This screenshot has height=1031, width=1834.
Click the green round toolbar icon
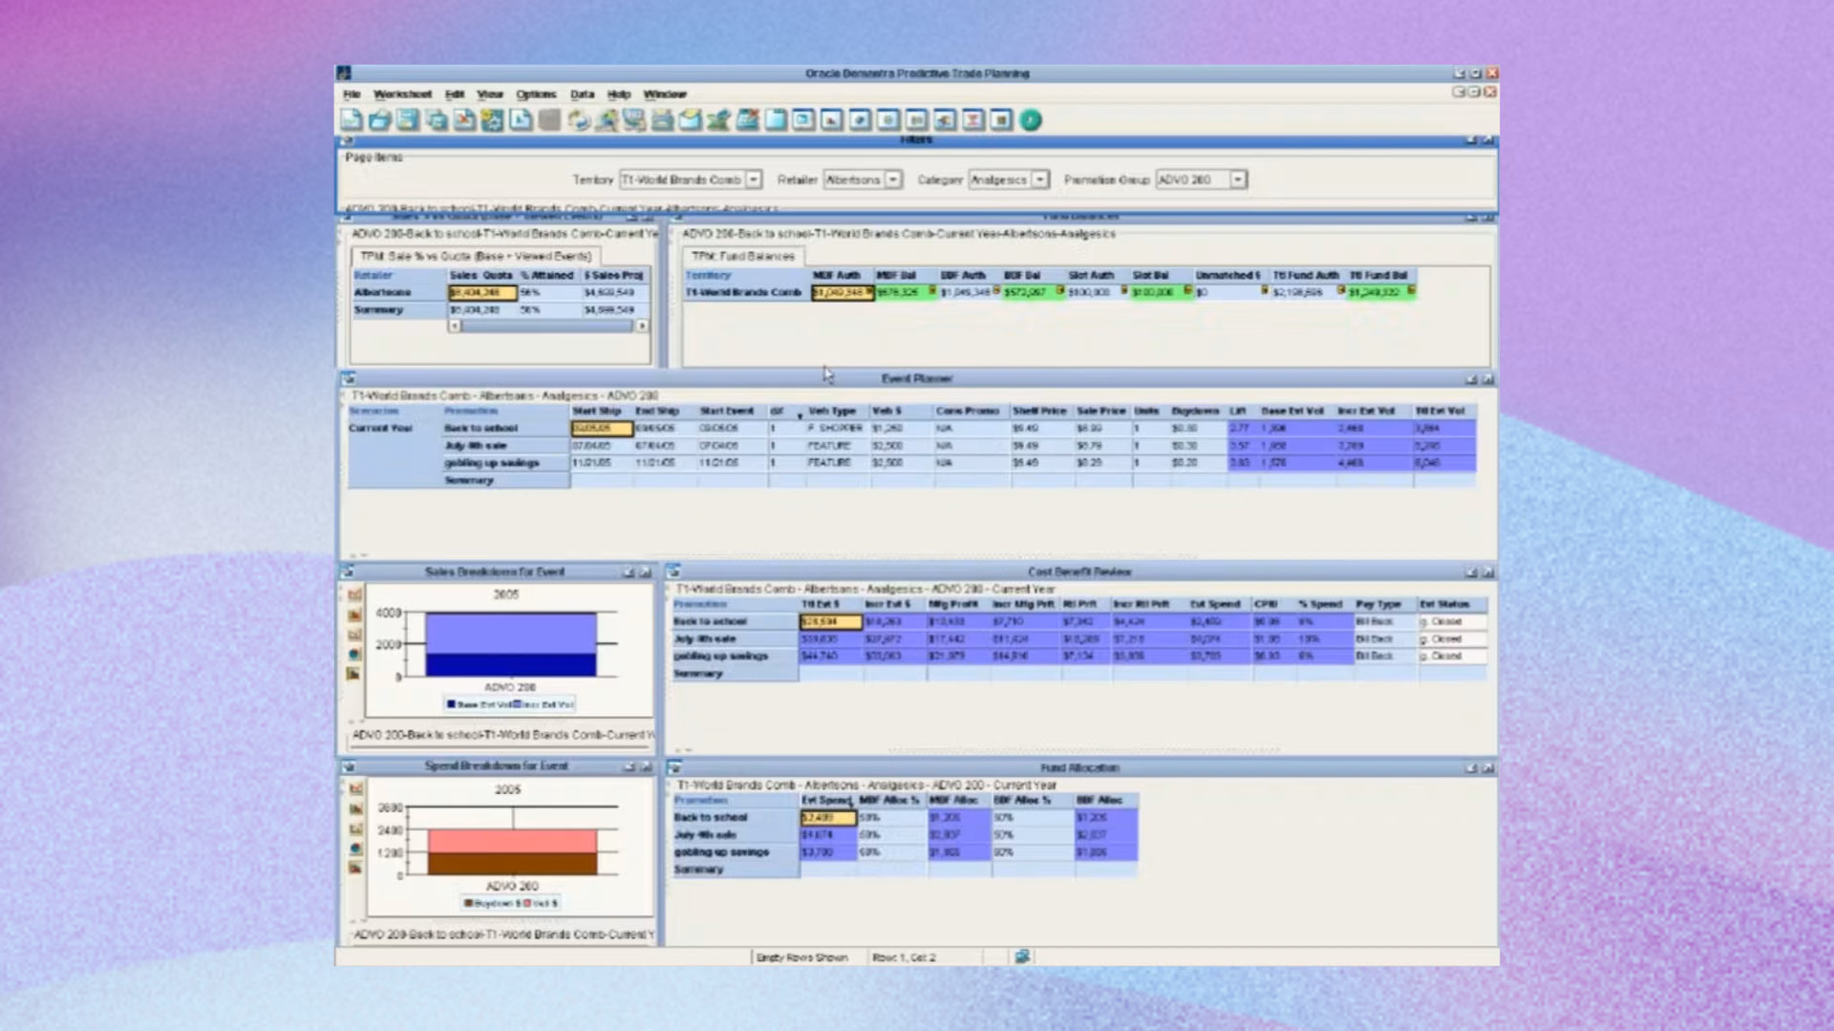1031,120
